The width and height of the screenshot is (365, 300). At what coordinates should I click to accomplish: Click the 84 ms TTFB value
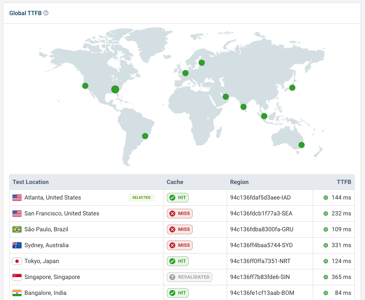tap(343, 293)
